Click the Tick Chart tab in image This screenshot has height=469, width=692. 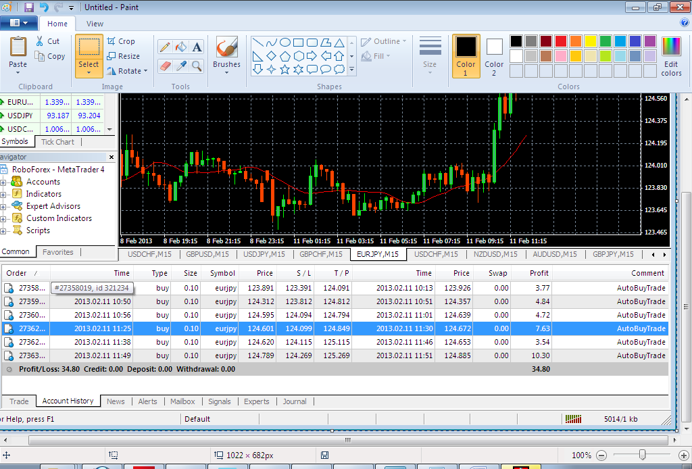(x=58, y=142)
